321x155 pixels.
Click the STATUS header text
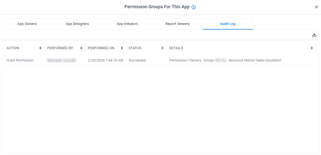[x=135, y=48]
